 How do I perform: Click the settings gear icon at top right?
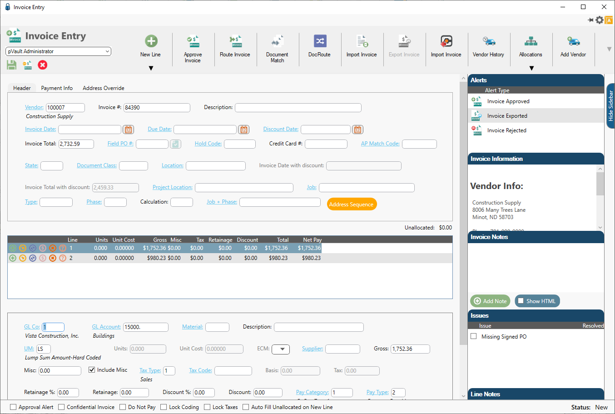[600, 20]
